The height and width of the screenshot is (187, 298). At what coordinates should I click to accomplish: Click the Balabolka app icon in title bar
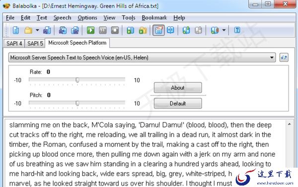[6, 6]
